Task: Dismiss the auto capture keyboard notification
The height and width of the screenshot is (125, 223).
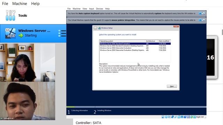Action: click(200, 13)
